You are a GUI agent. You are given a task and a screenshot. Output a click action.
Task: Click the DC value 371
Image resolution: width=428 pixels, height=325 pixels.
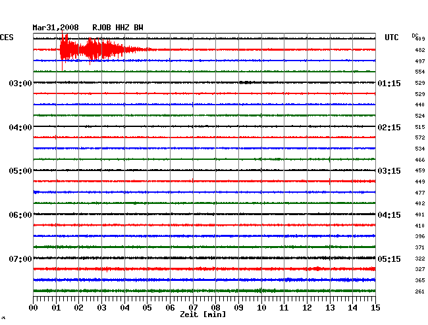point(420,247)
